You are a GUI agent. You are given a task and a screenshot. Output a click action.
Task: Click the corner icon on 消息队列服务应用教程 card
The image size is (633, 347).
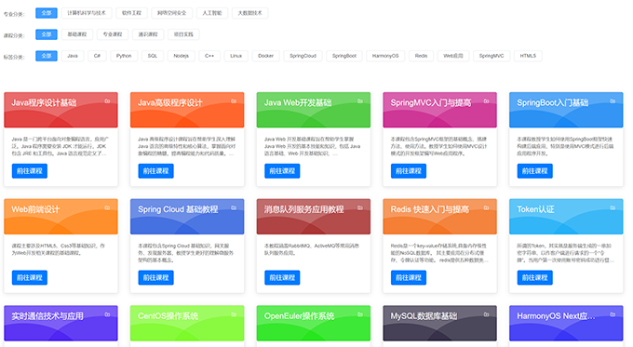[x=360, y=207]
